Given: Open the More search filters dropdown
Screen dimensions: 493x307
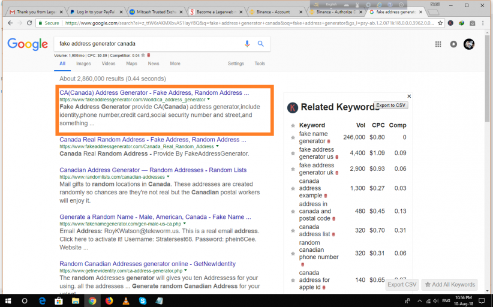Looking at the screenshot, I should click(x=175, y=64).
